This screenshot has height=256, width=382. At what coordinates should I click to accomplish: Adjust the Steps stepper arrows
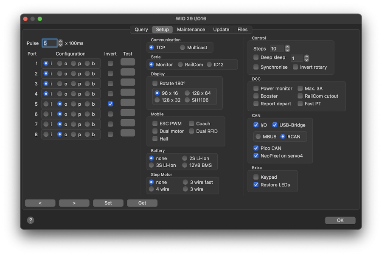287,49
